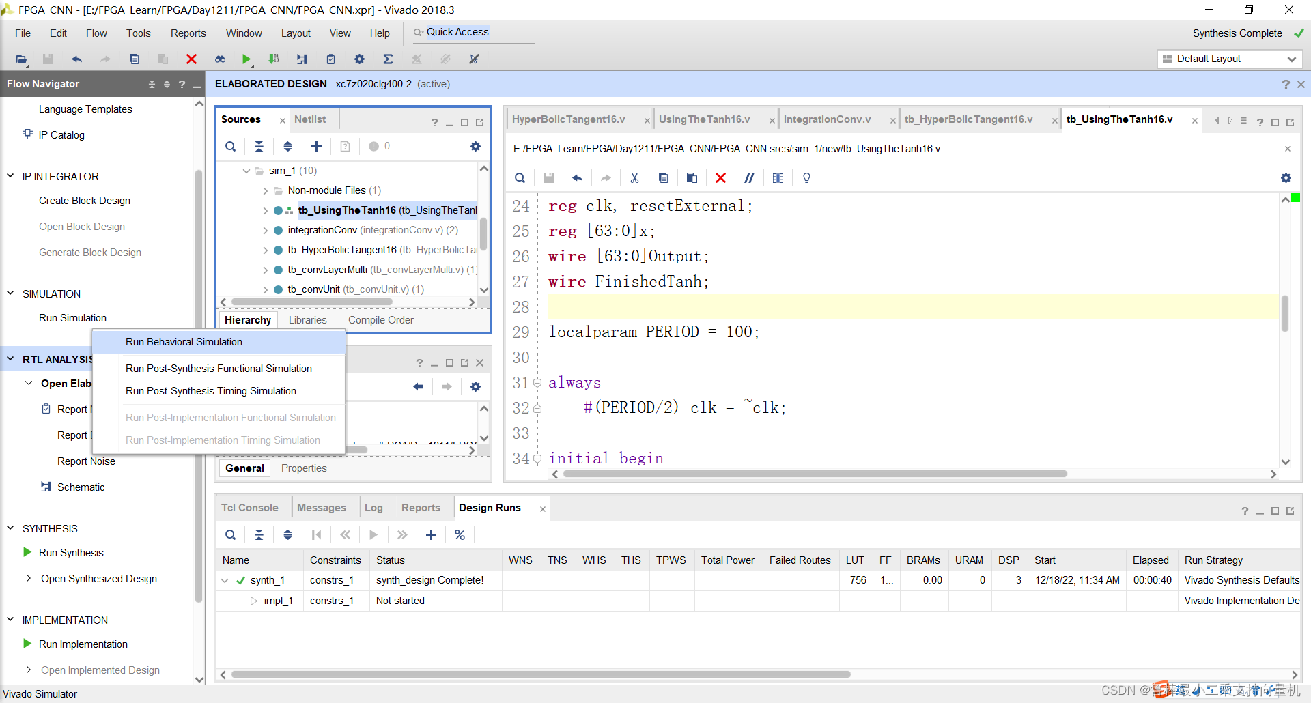Switch to the Tcl Console tab
This screenshot has height=703, width=1311.
click(x=249, y=508)
